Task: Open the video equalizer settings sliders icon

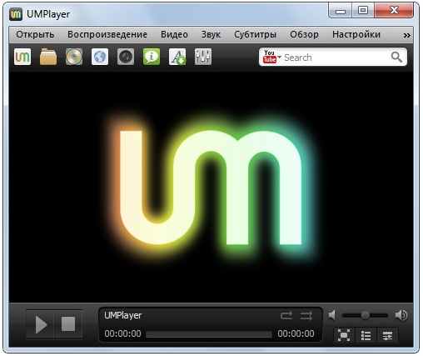Action: (387, 335)
